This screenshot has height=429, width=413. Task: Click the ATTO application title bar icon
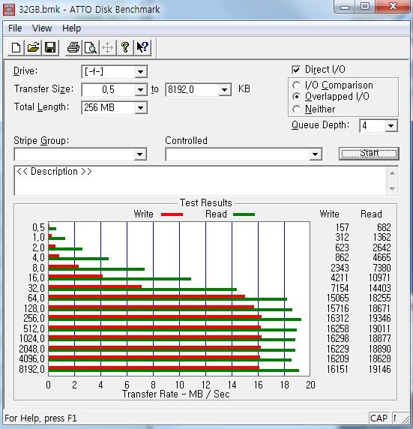pos(9,9)
